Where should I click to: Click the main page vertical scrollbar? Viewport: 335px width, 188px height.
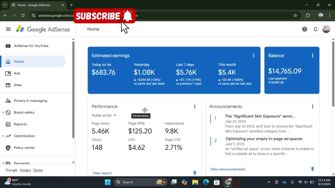(x=333, y=74)
